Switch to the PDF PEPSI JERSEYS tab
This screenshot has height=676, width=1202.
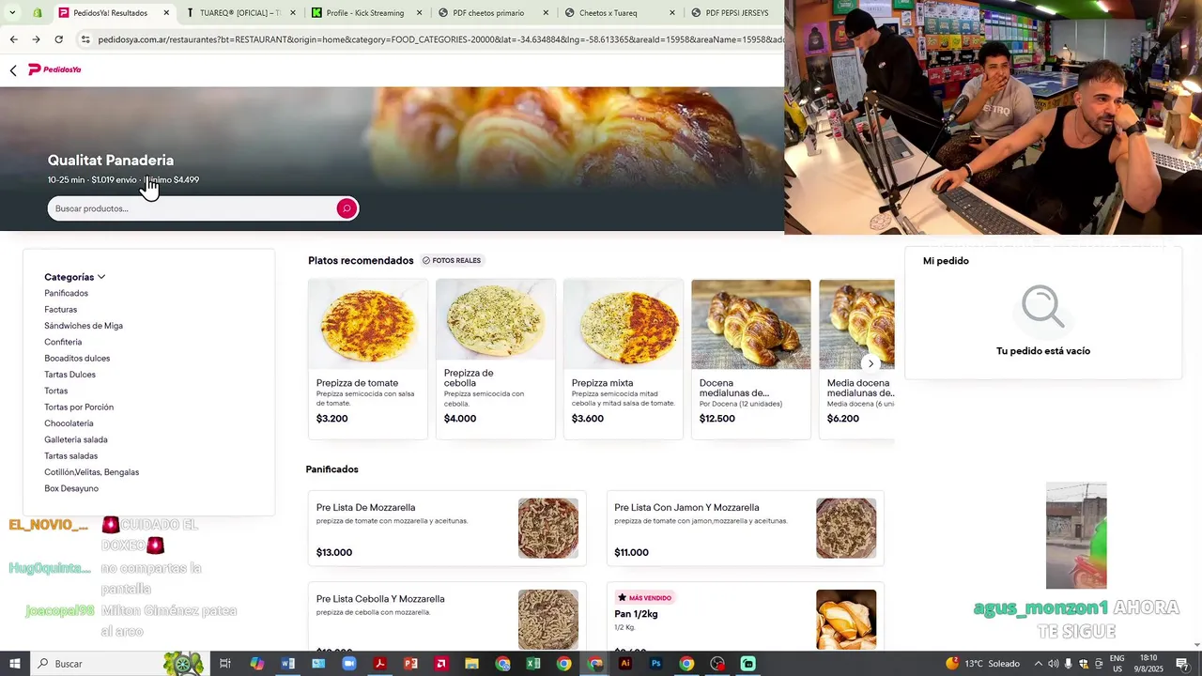pyautogui.click(x=736, y=13)
